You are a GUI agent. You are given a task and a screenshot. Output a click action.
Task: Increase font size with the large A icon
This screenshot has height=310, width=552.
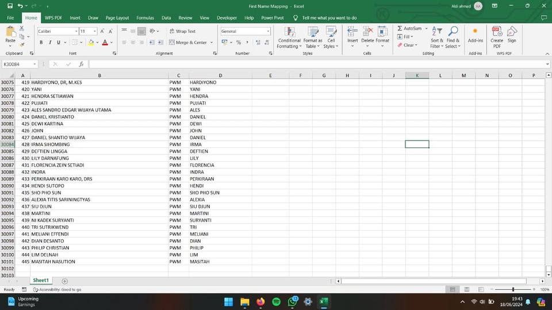click(102, 32)
